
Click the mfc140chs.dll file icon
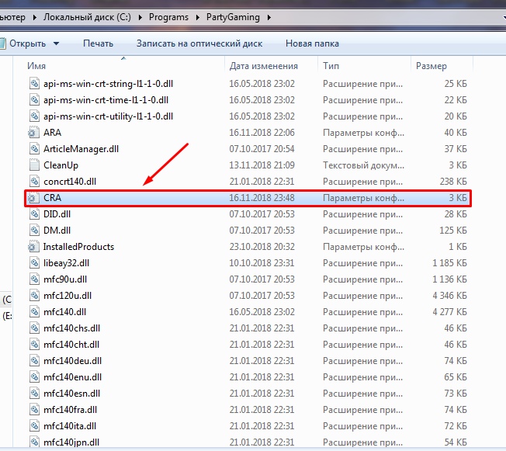(34, 328)
